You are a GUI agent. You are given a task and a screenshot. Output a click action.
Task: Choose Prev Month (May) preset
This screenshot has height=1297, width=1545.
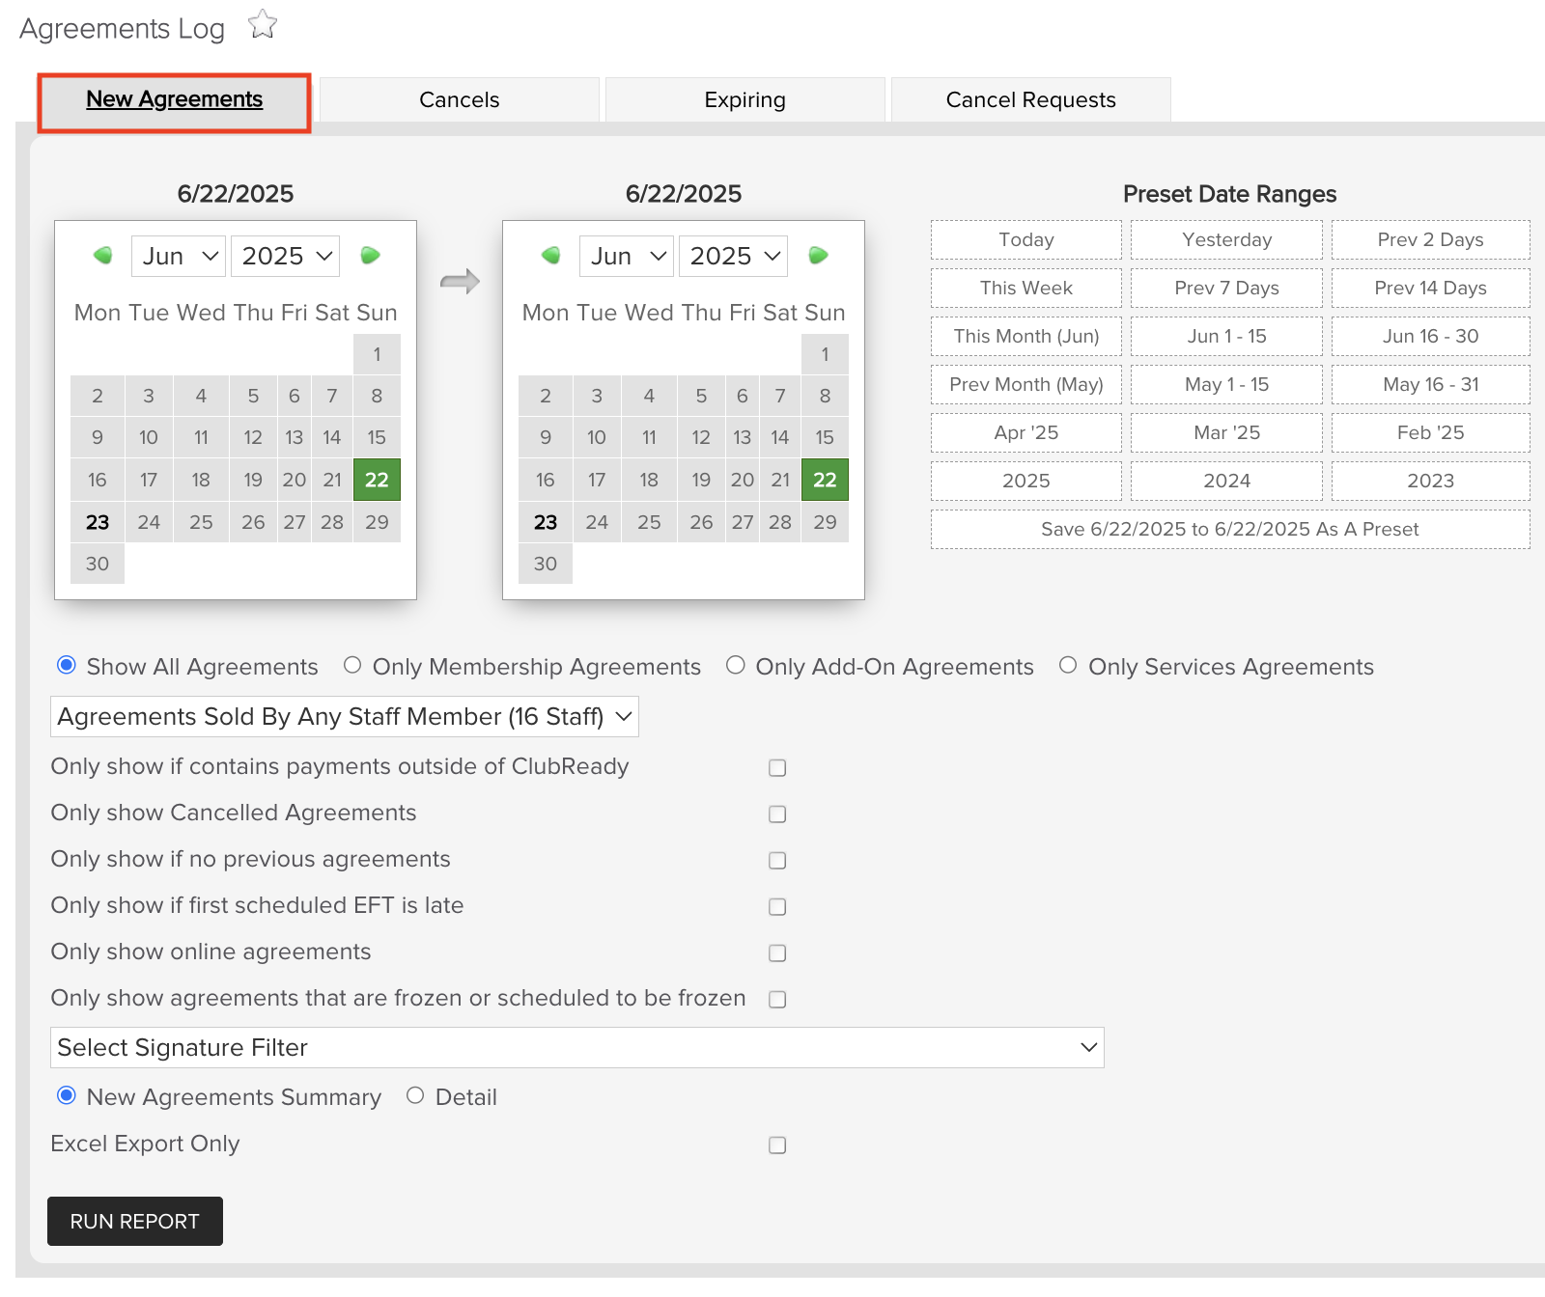pos(1026,385)
